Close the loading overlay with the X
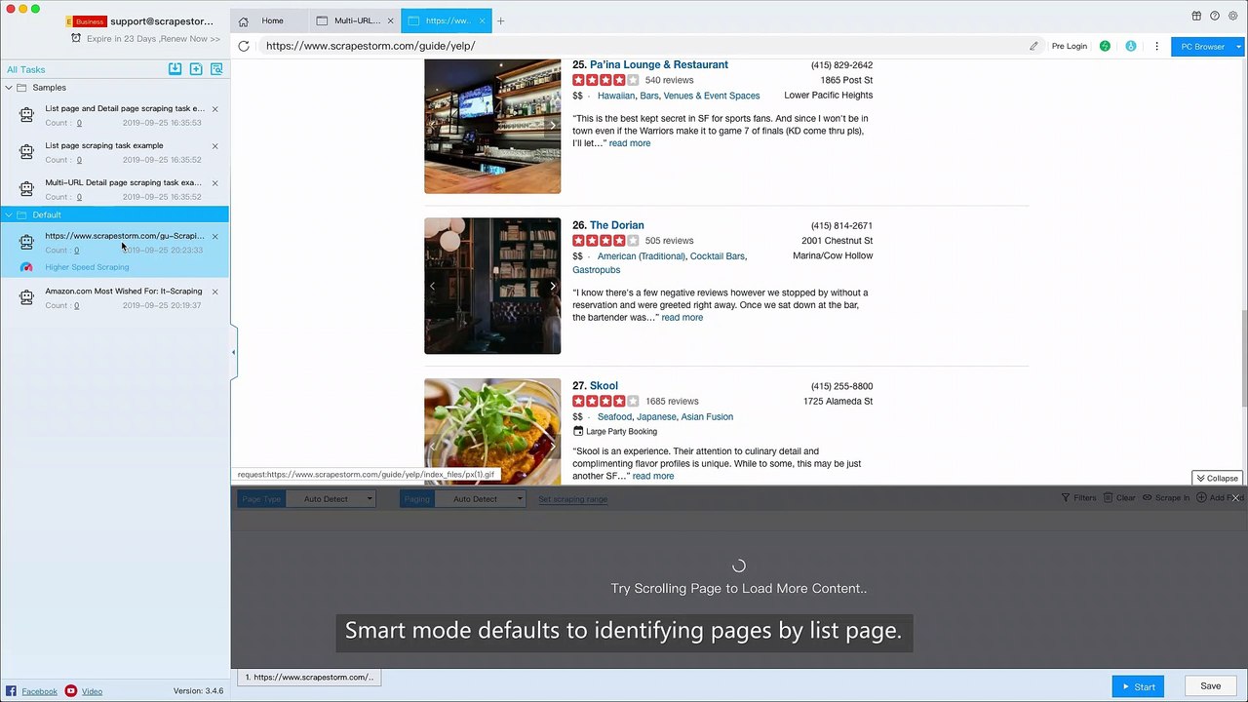The height and width of the screenshot is (702, 1248). click(x=1235, y=498)
